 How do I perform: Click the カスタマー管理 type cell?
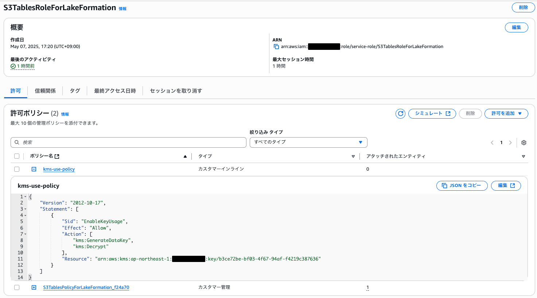(214, 287)
